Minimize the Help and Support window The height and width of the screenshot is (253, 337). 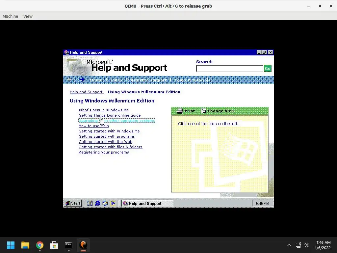click(259, 52)
